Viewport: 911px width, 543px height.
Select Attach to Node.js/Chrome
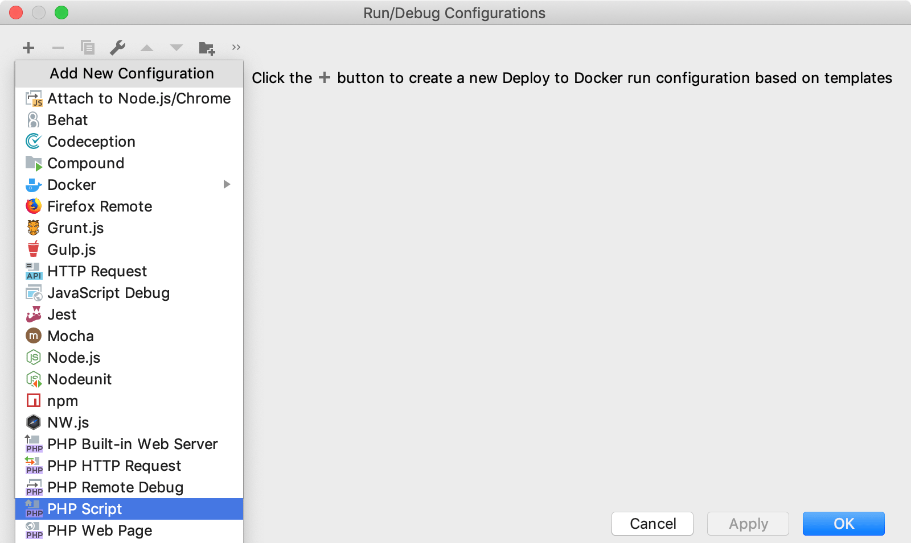139,98
